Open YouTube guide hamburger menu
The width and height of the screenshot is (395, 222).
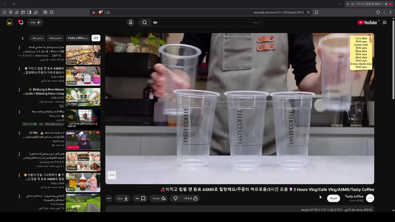point(385,23)
